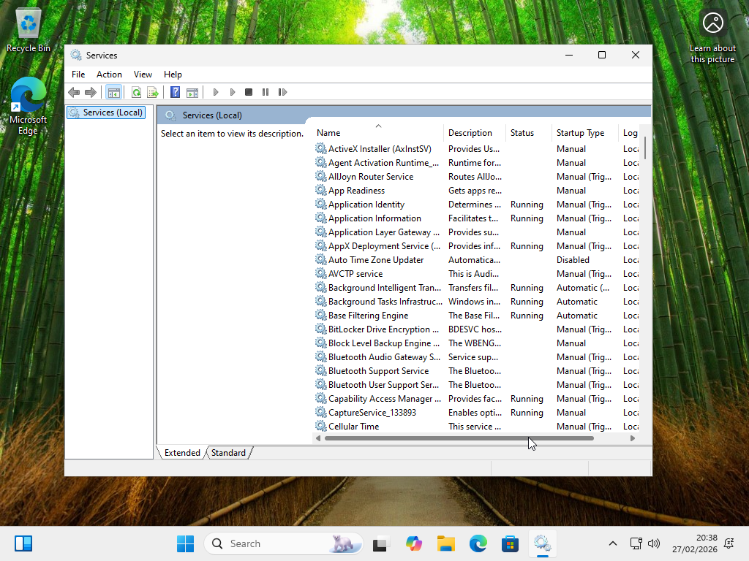Click the Forward arrow toolbar icon
Image resolution: width=749 pixels, height=561 pixels.
point(90,92)
